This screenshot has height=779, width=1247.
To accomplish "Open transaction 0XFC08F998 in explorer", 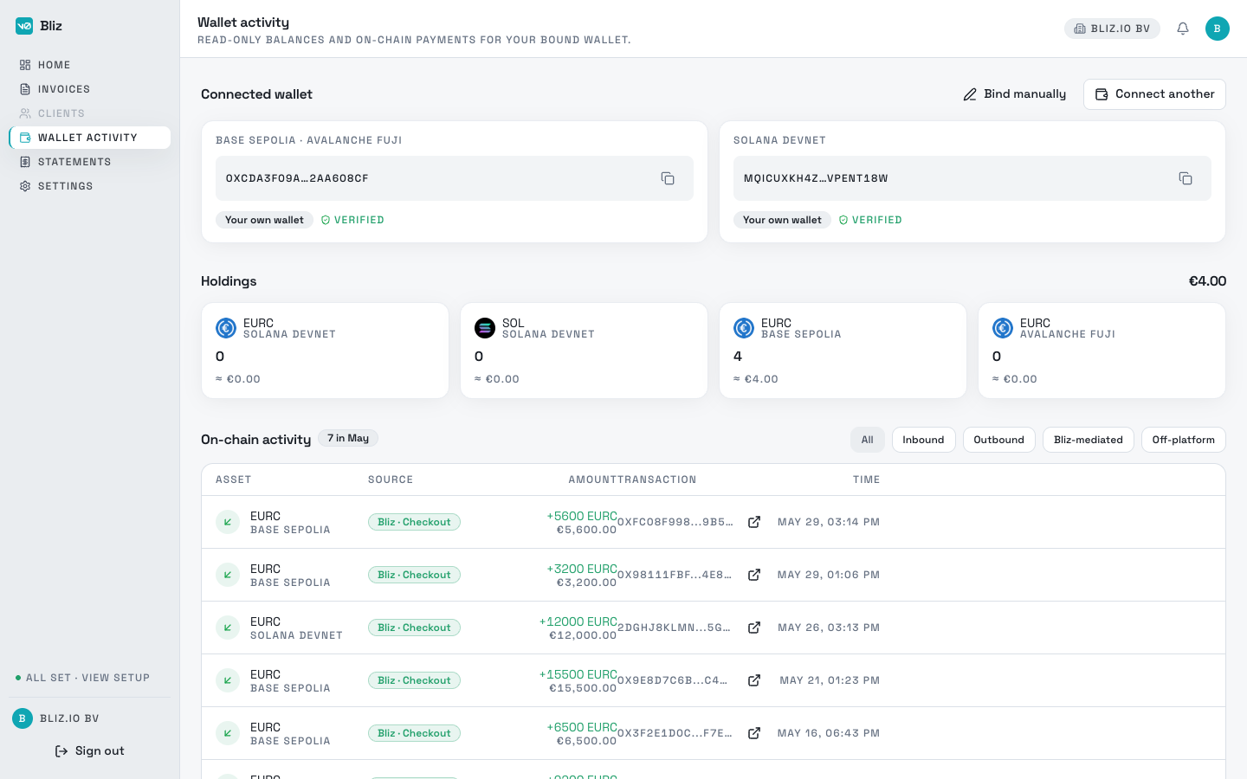I will pos(754,522).
